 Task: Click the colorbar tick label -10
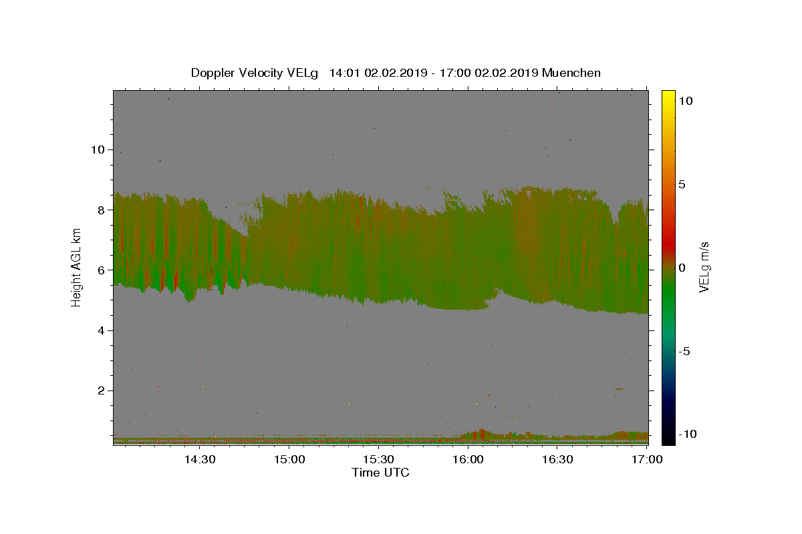(x=687, y=434)
